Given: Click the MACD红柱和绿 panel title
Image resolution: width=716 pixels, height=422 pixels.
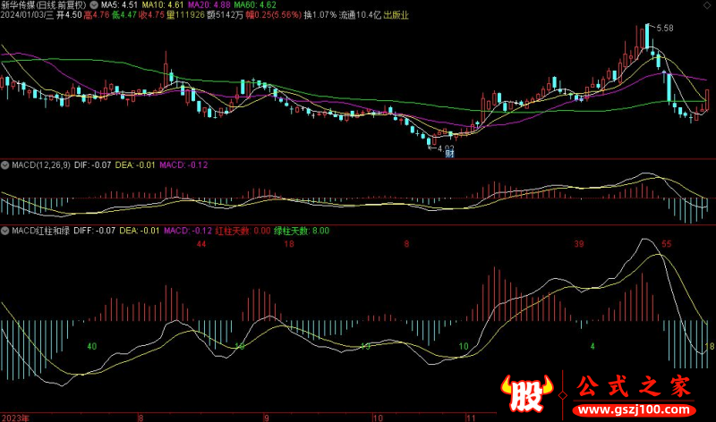Looking at the screenshot, I should 40,231.
